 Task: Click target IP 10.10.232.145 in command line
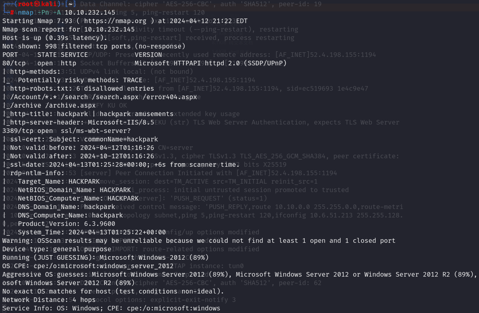pyautogui.click(x=90, y=12)
